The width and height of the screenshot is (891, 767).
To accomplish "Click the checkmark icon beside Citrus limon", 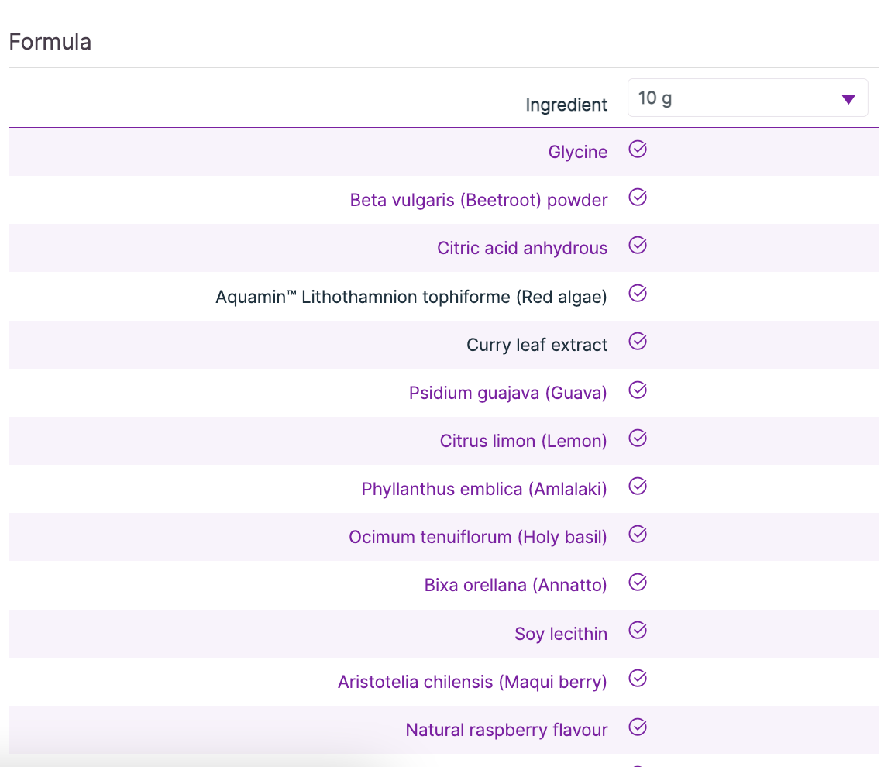I will [638, 439].
